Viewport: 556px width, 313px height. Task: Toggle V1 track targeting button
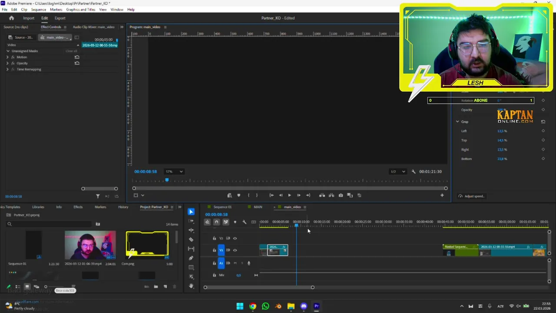[x=221, y=250]
